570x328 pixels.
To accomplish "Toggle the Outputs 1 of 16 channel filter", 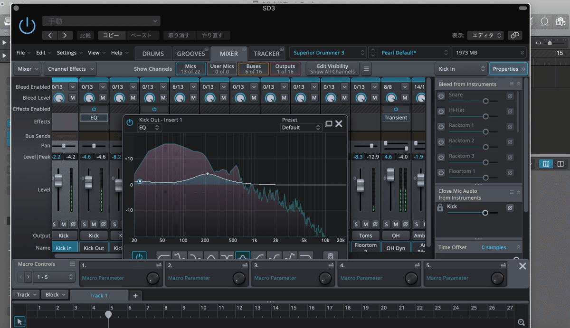I will click(x=285, y=69).
